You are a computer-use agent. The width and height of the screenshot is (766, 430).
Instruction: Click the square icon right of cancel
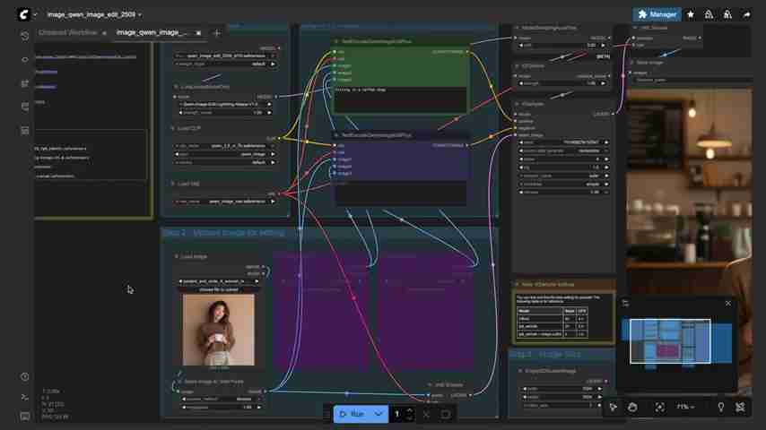(446, 415)
